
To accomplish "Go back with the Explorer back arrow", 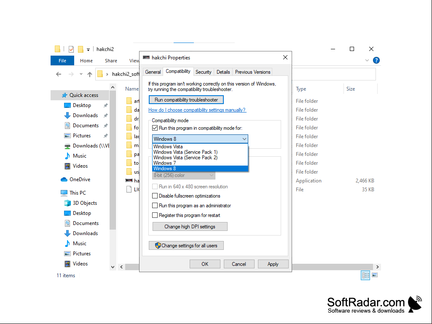I will pos(59,74).
